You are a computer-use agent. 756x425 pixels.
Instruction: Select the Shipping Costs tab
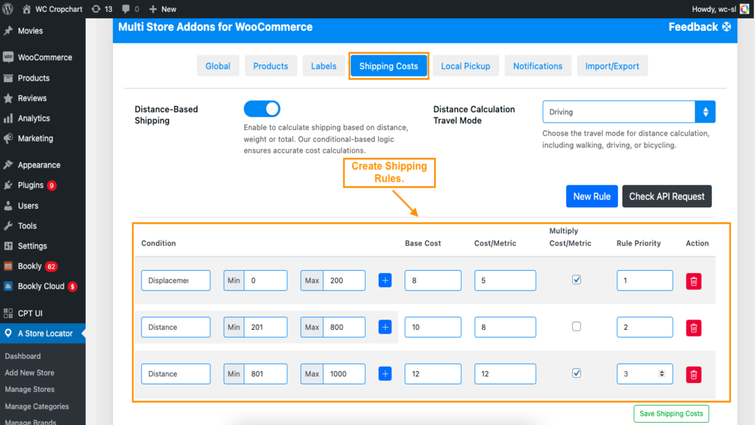coord(388,66)
